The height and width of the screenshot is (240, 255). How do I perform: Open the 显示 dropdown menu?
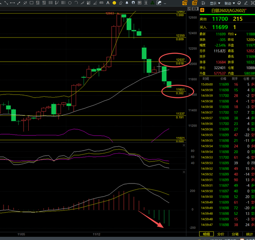215,3
